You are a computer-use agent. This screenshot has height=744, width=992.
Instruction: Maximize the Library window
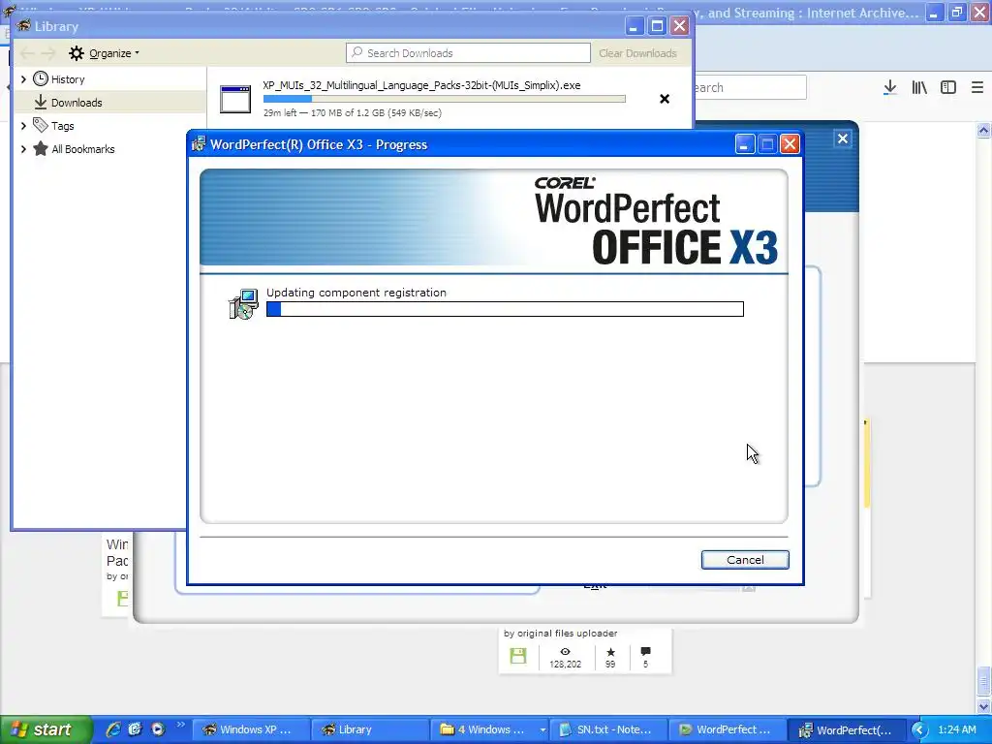point(658,26)
